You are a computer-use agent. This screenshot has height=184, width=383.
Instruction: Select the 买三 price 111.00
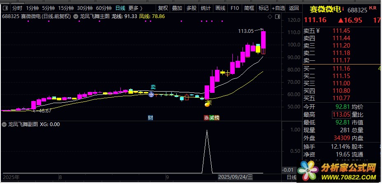click(341, 83)
